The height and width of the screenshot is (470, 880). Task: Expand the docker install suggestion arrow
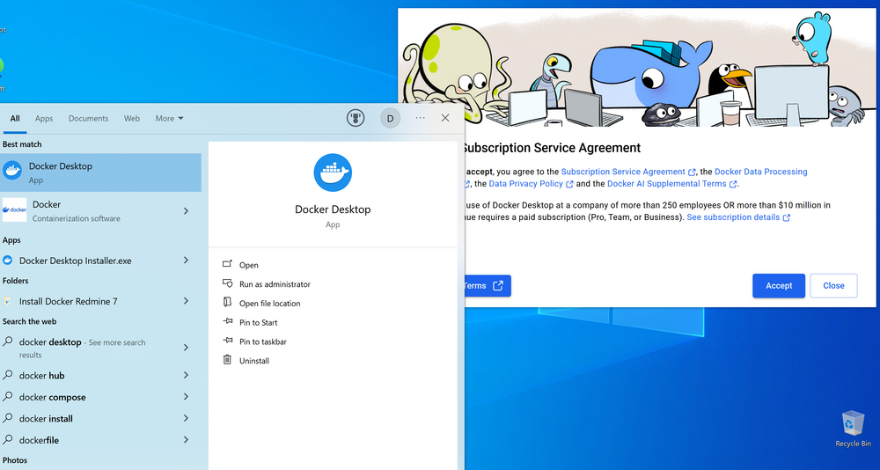186,418
